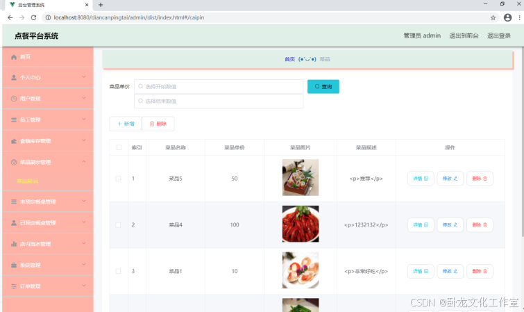This screenshot has height=312, width=524.
Task: Click the browser address bar URL
Action: (128, 17)
